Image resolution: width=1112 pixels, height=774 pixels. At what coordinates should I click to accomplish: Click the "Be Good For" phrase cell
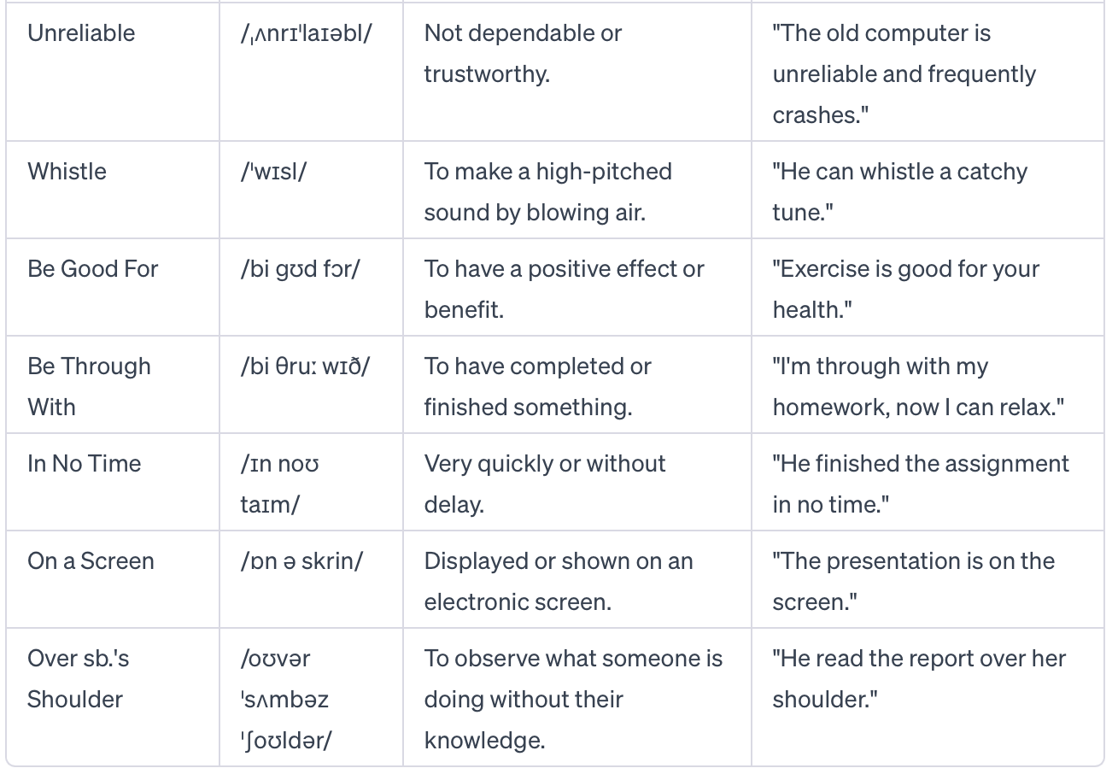click(x=92, y=268)
